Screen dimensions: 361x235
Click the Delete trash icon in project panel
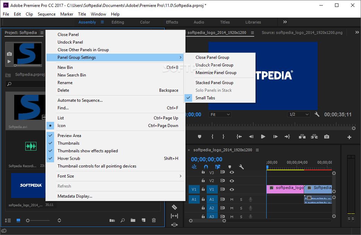point(154,220)
